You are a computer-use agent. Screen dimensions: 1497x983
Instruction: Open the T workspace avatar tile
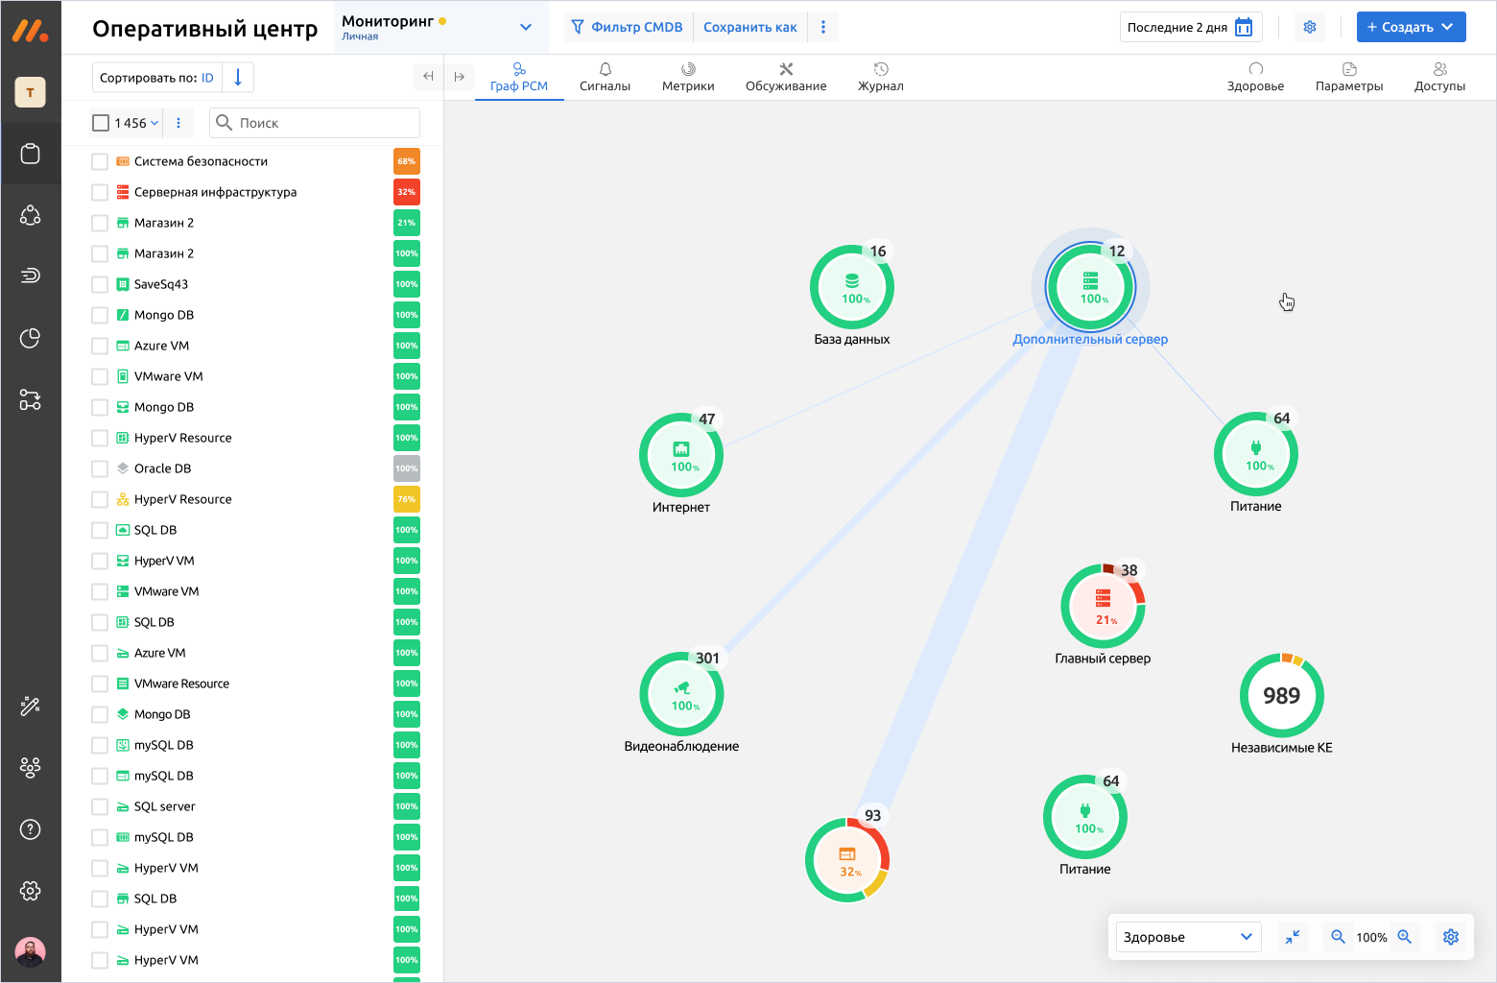point(31,92)
